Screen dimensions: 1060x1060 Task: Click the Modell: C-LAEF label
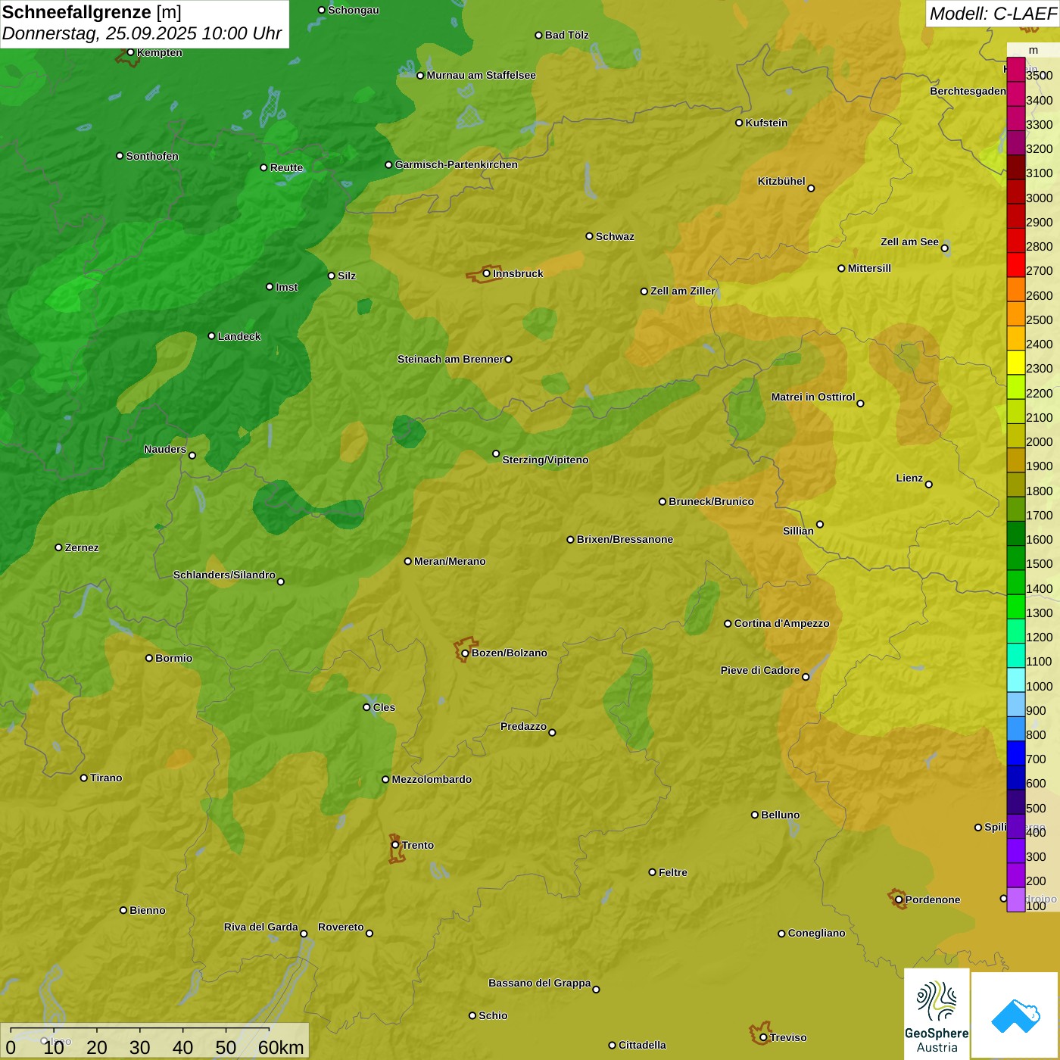tap(993, 14)
